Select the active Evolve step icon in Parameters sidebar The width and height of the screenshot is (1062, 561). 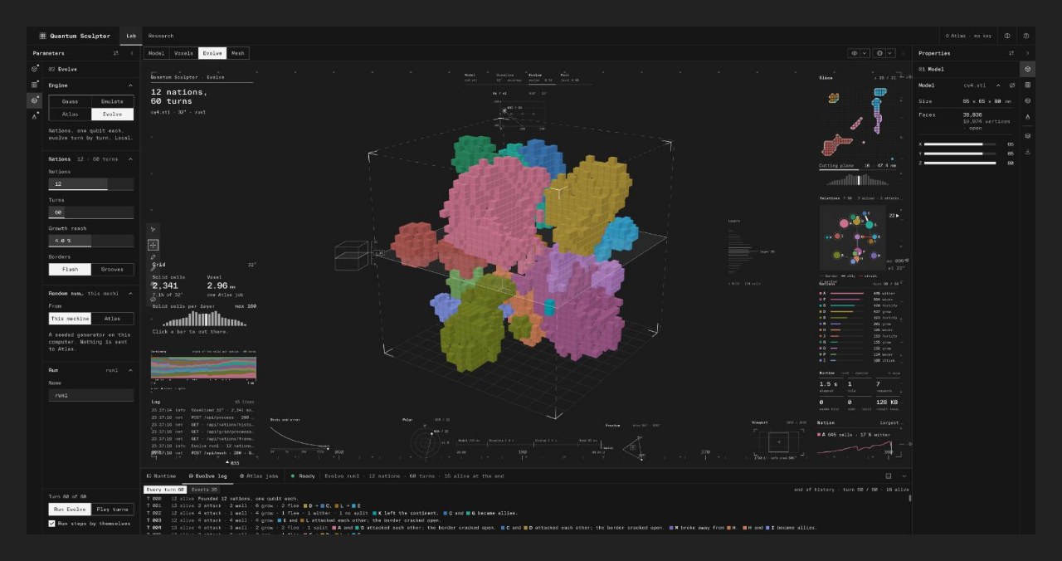click(x=35, y=100)
